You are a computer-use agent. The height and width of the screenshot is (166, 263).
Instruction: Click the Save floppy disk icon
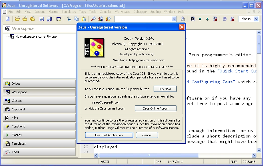click(x=42, y=19)
